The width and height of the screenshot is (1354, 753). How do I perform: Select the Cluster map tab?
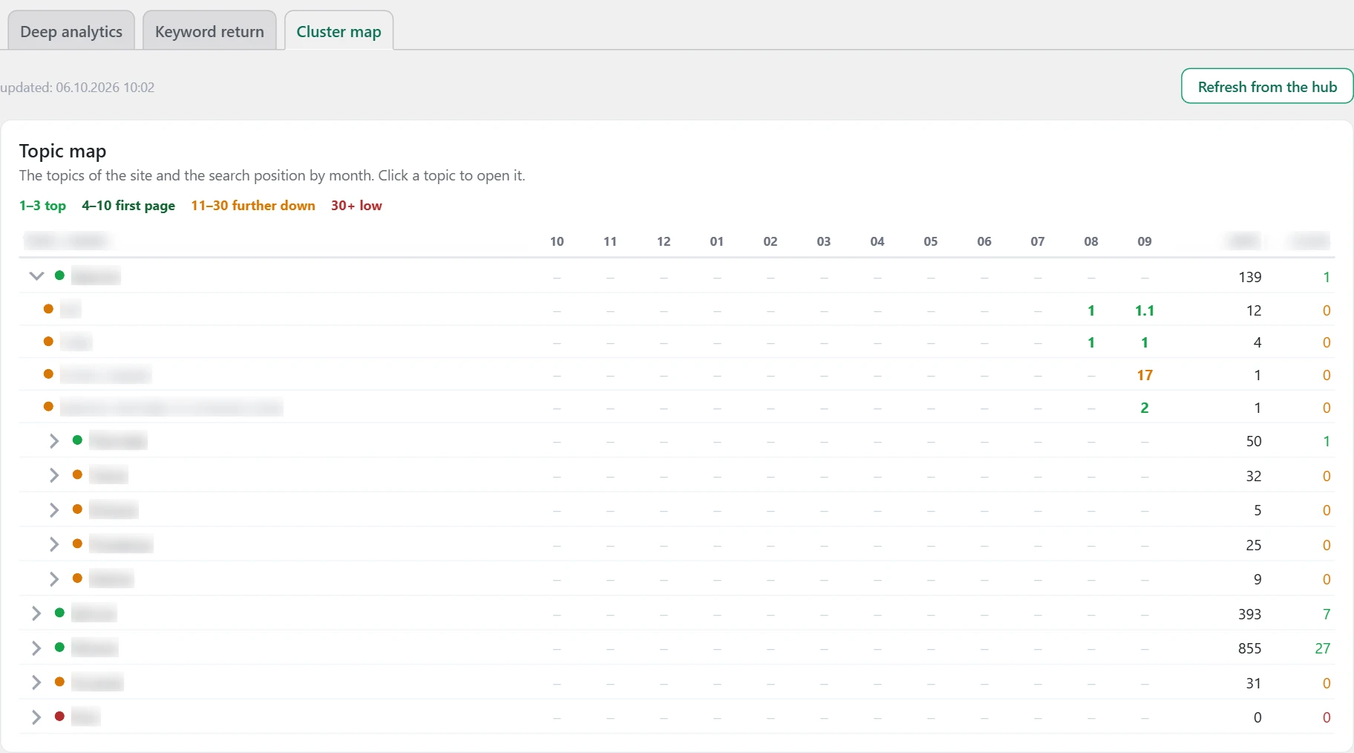tap(338, 31)
